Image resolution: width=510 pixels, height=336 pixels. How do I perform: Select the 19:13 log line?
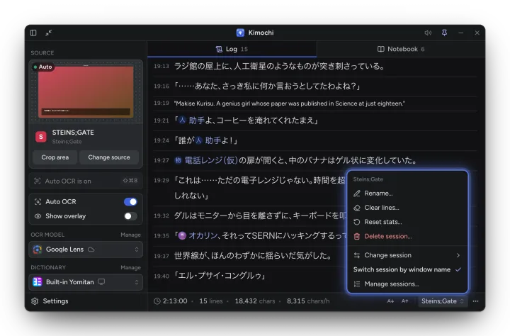click(x=315, y=67)
